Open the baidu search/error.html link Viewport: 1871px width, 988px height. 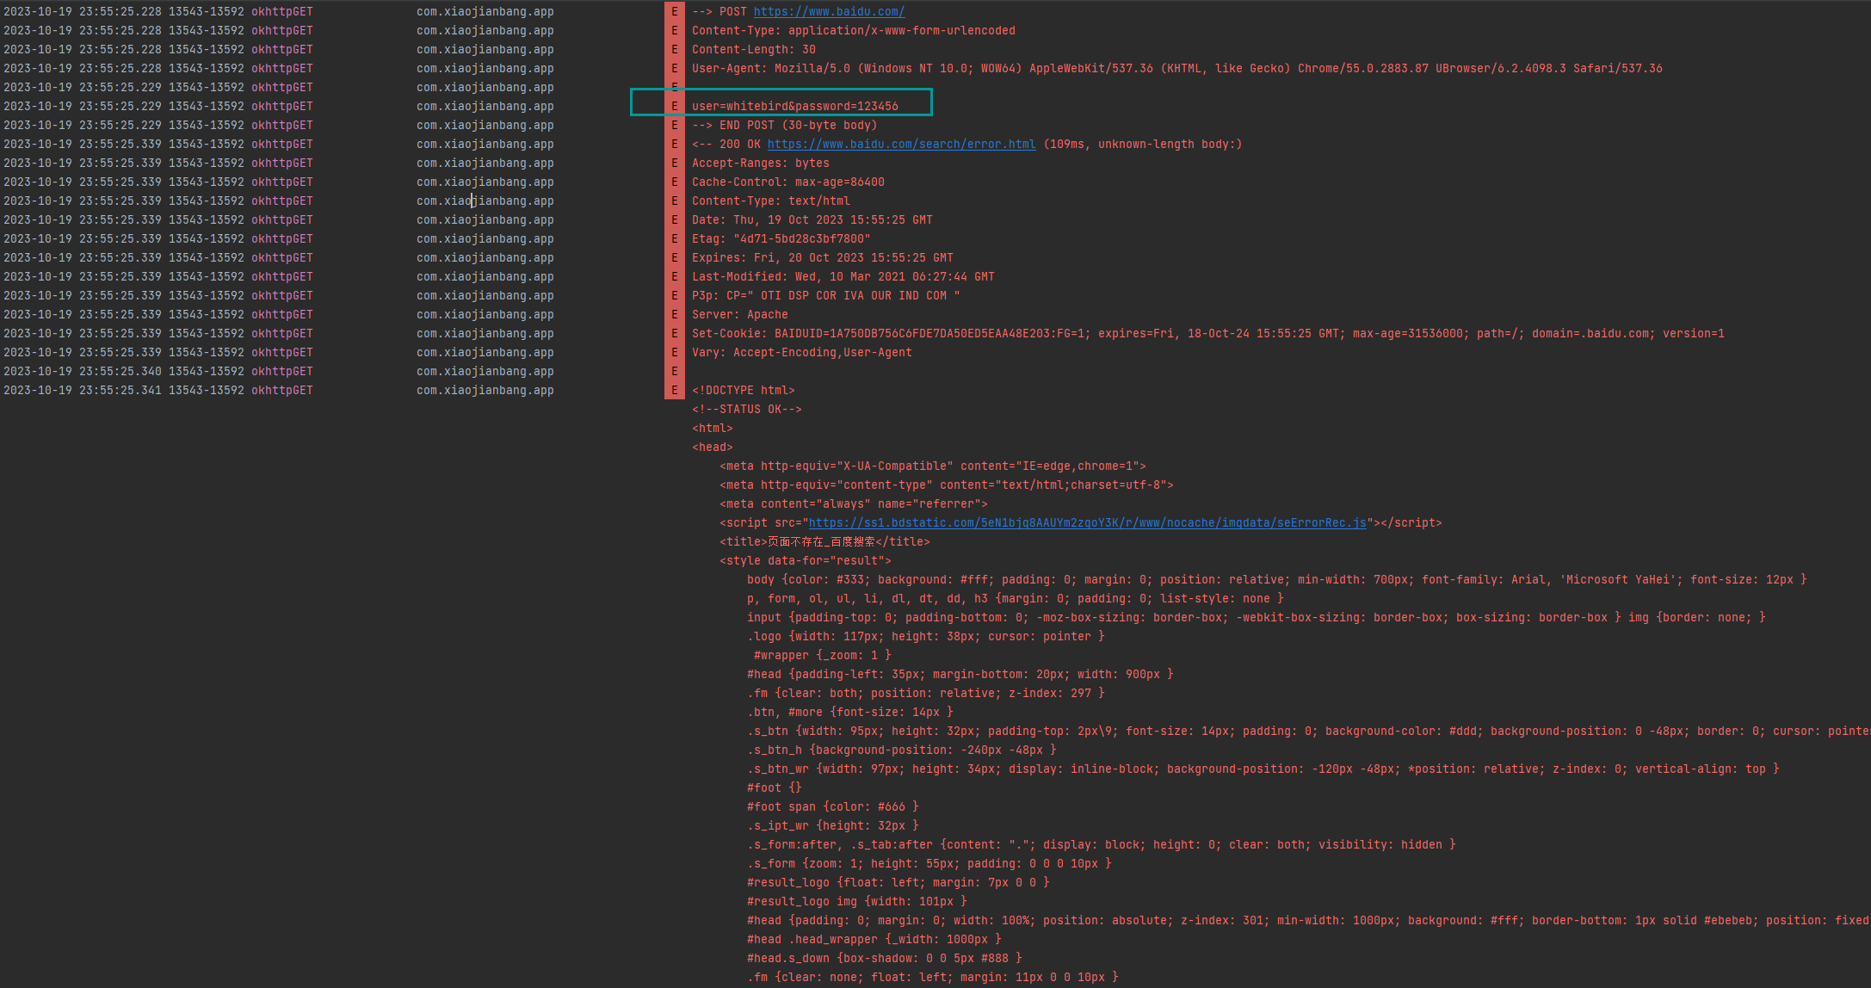pos(901,145)
